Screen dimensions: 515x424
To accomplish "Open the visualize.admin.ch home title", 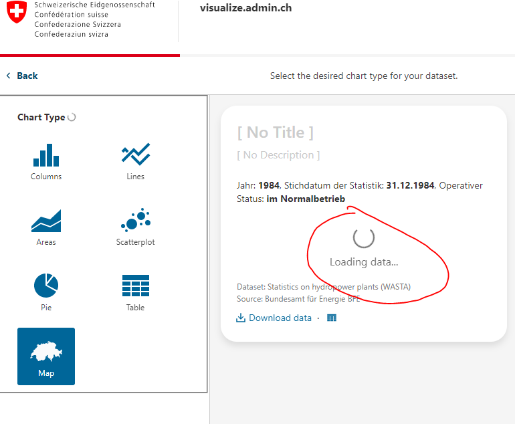I will tap(245, 8).
